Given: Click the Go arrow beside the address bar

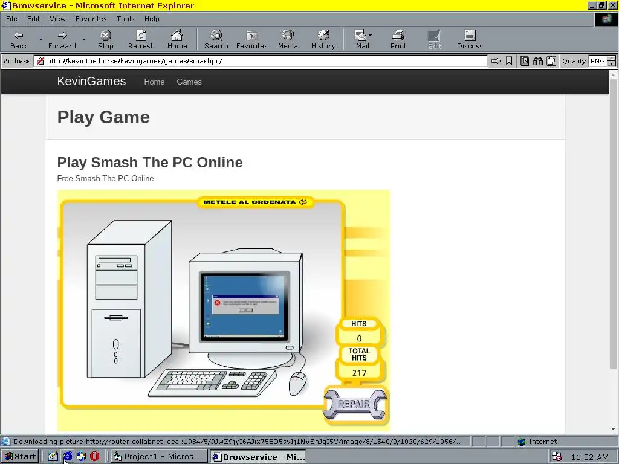Looking at the screenshot, I should tap(496, 61).
